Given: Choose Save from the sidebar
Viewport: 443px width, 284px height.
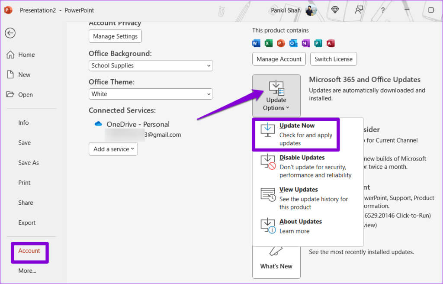Looking at the screenshot, I should tap(25, 143).
